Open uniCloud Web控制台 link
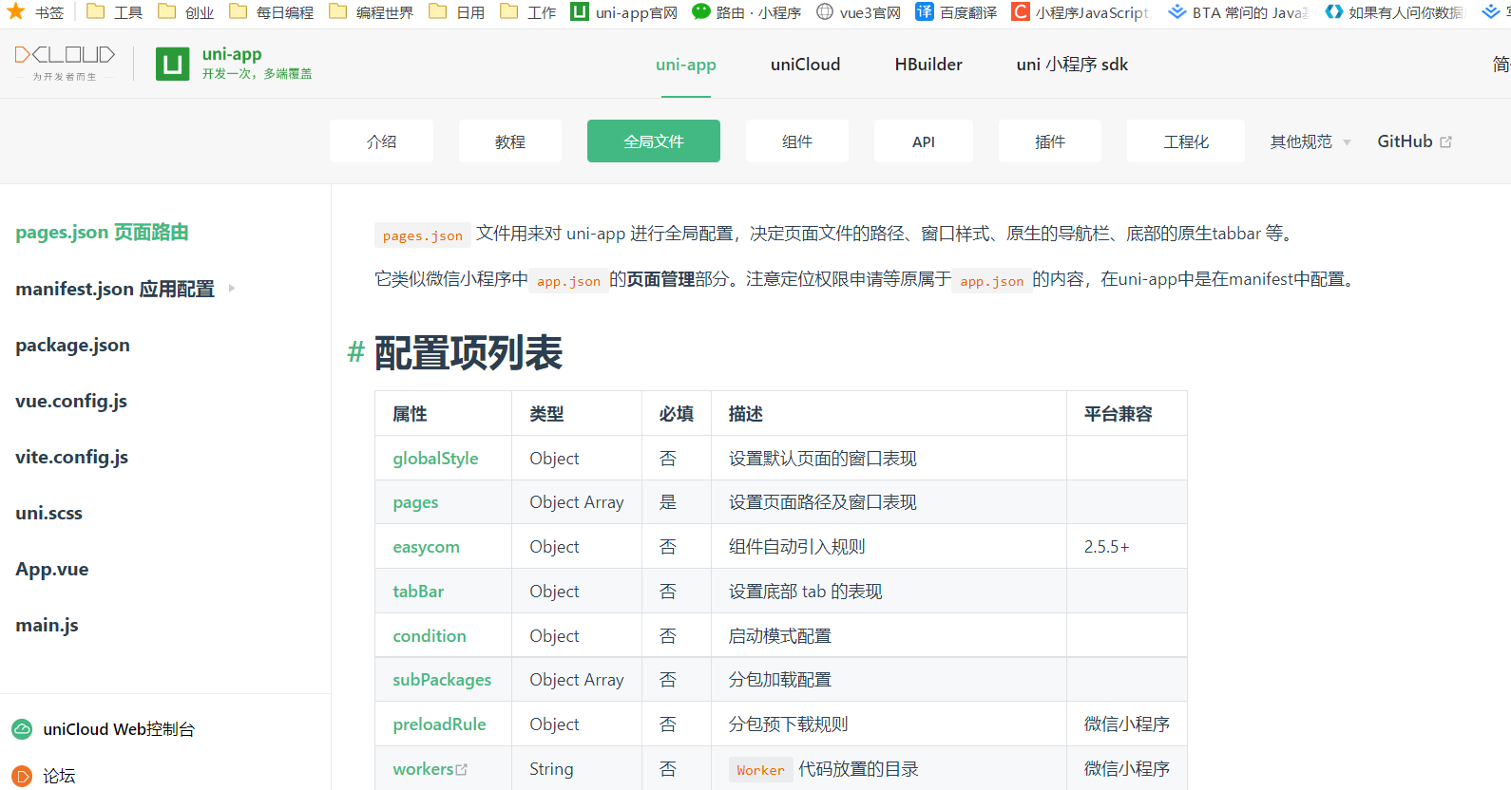 pyautogui.click(x=119, y=729)
